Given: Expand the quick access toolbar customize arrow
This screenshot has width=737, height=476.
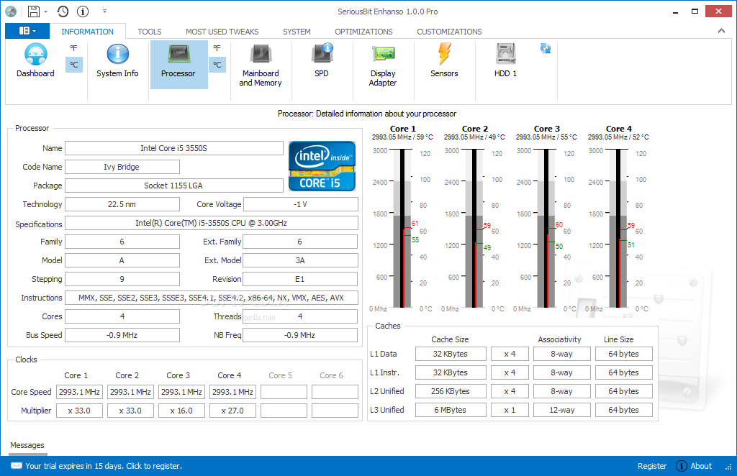Looking at the screenshot, I should coord(104,12).
